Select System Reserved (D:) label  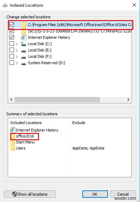click(46, 63)
